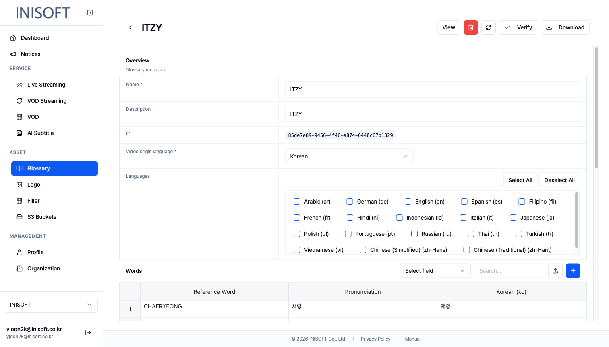Click the Korean (ko) column header
This screenshot has height=347, width=609.
[512, 292]
